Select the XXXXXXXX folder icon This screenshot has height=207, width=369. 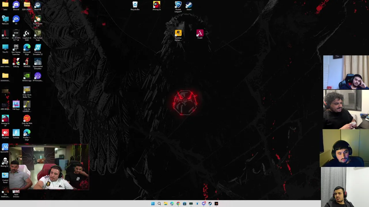pos(5,77)
